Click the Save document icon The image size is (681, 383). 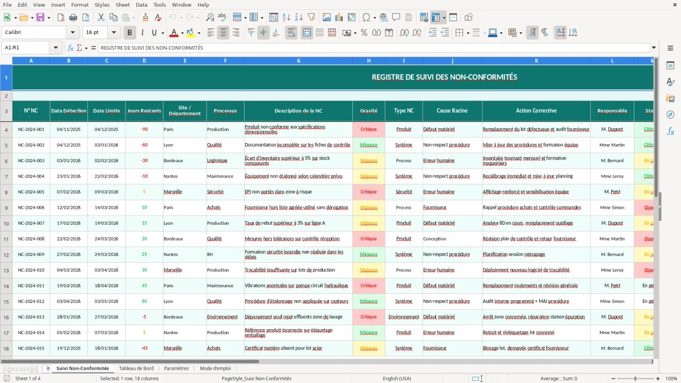coord(40,18)
